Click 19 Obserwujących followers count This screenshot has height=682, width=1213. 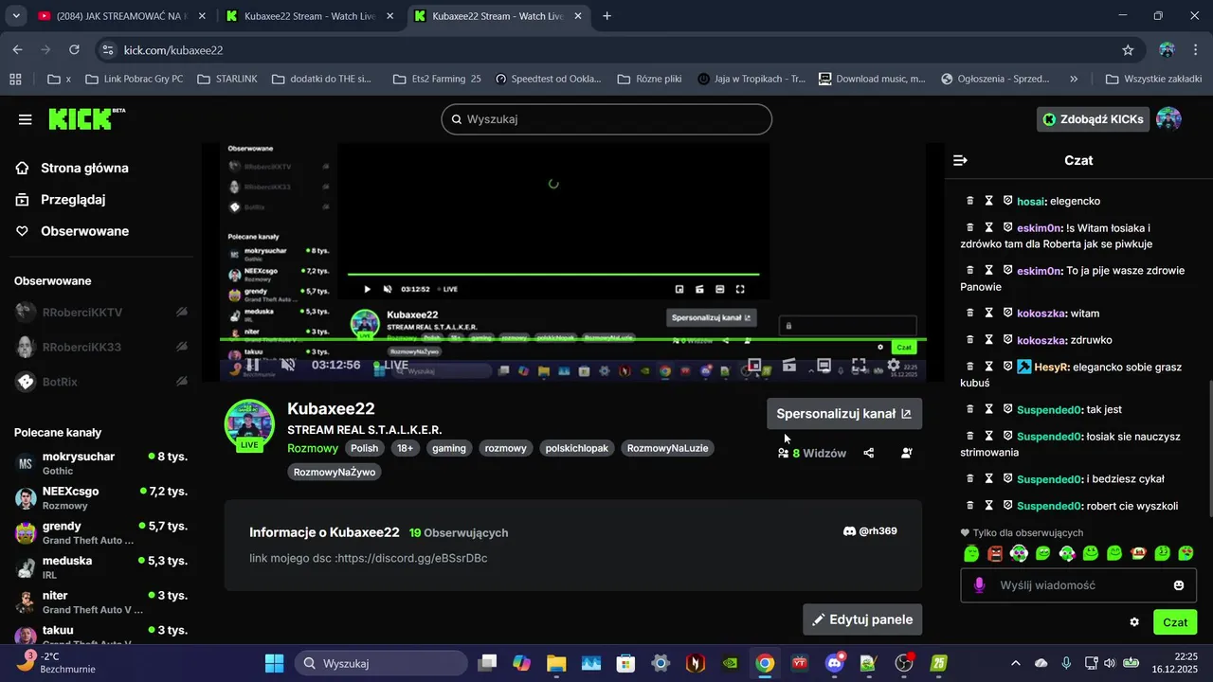coord(459,533)
